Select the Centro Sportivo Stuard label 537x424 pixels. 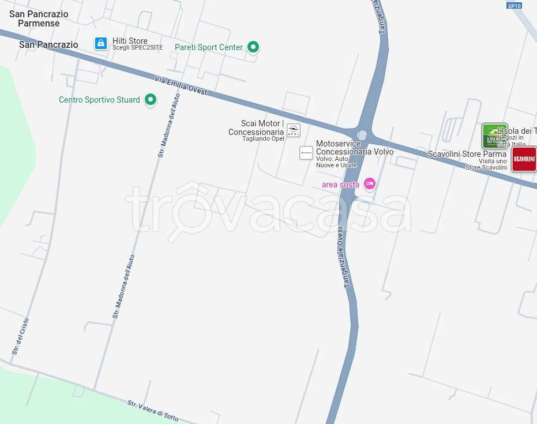coord(99,100)
